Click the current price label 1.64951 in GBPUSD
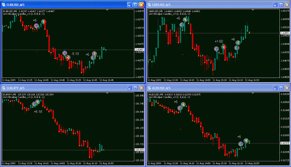 [284, 33]
